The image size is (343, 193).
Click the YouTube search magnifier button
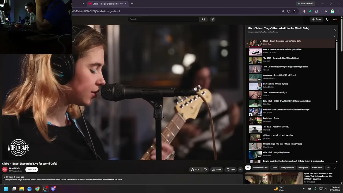[204, 19]
